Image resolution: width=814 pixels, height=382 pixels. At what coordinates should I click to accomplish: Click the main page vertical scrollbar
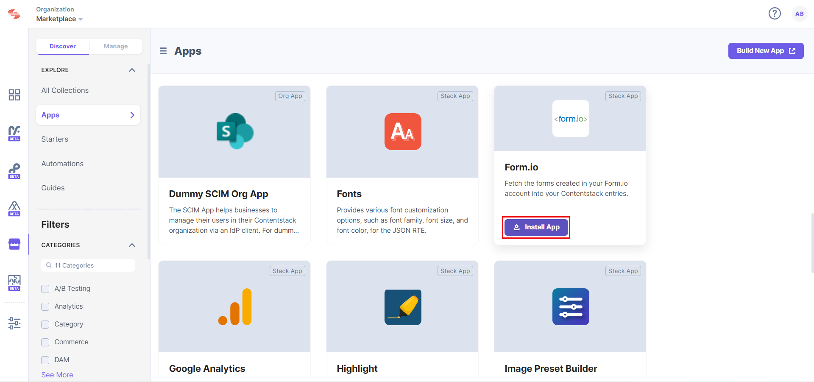pos(812,243)
